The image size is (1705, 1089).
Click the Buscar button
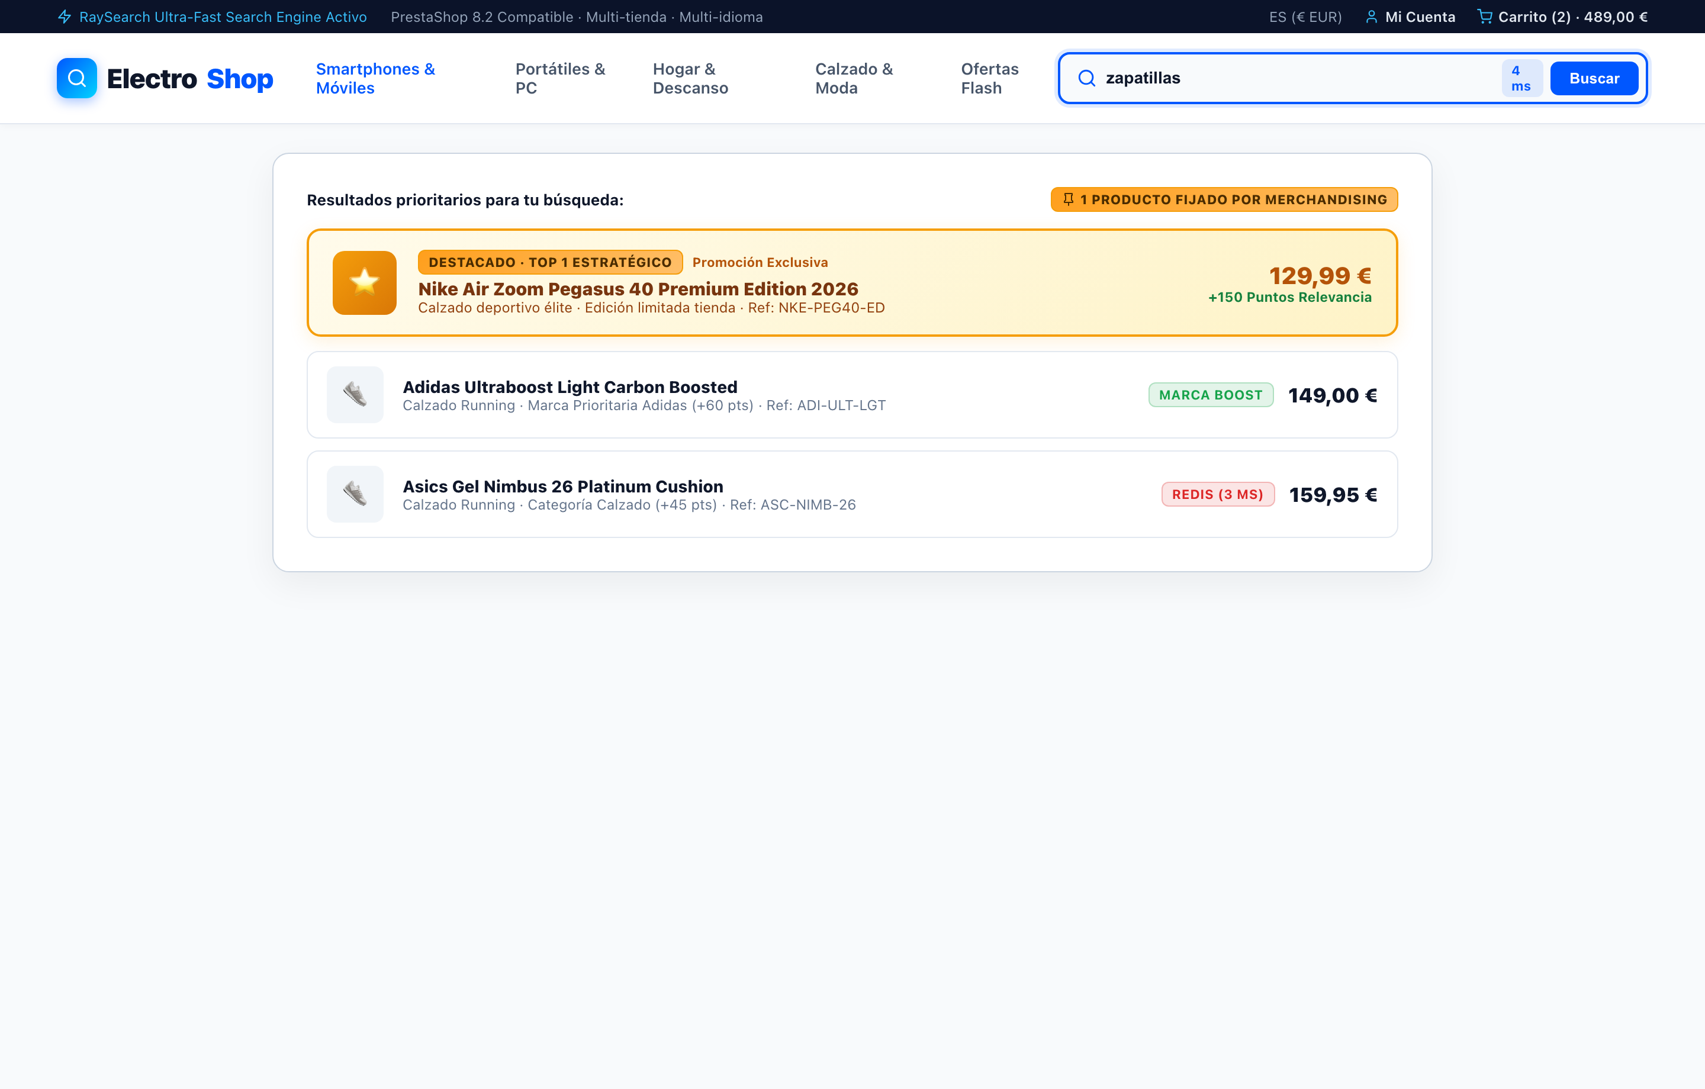[x=1594, y=78]
